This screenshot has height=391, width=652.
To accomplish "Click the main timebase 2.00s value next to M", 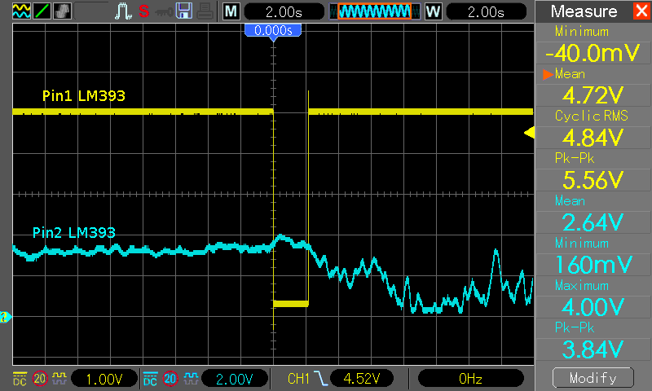I will tap(284, 11).
